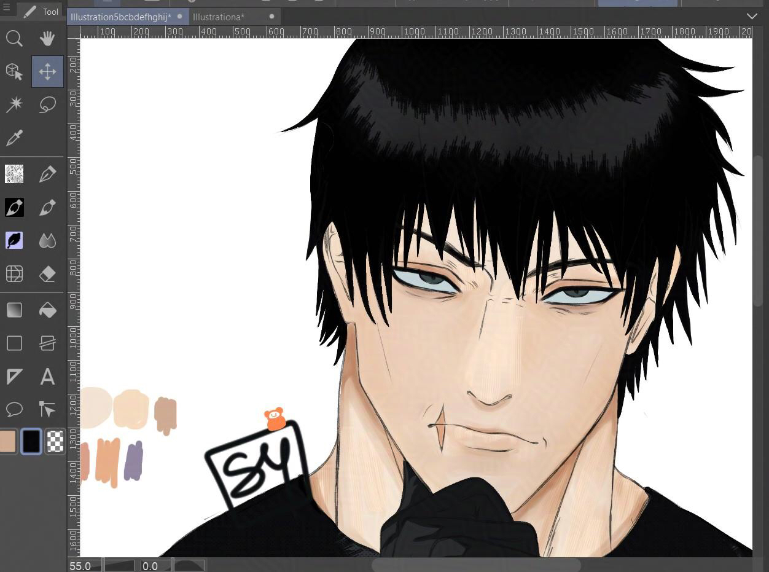Click the horizontal canvas scrollbar

(x=476, y=565)
